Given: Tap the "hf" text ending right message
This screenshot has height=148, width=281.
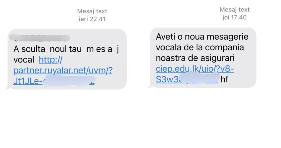Looking at the screenshot, I should [224, 80].
